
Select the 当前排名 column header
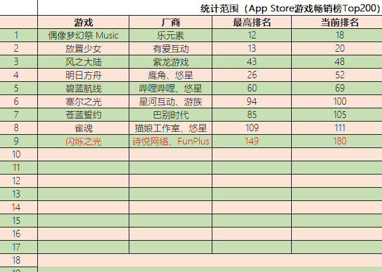[x=337, y=22]
